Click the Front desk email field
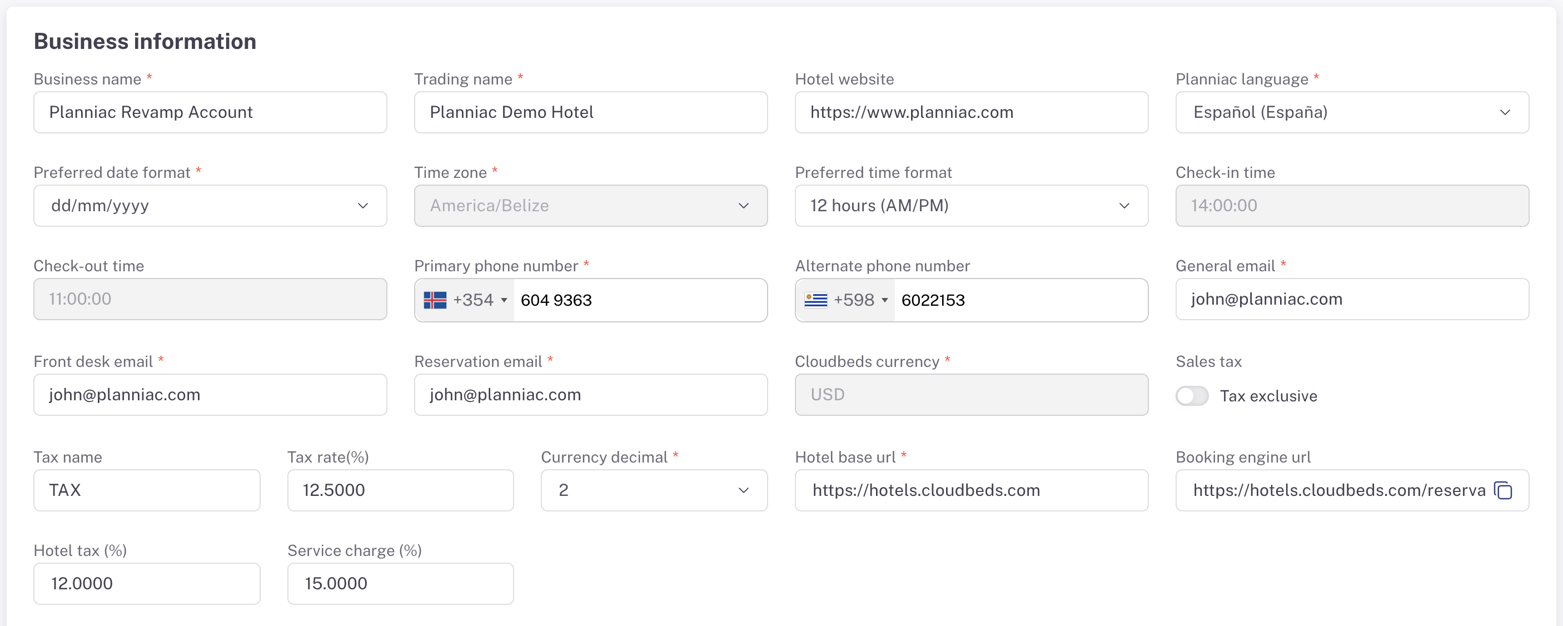This screenshot has width=1563, height=626. pyautogui.click(x=210, y=395)
